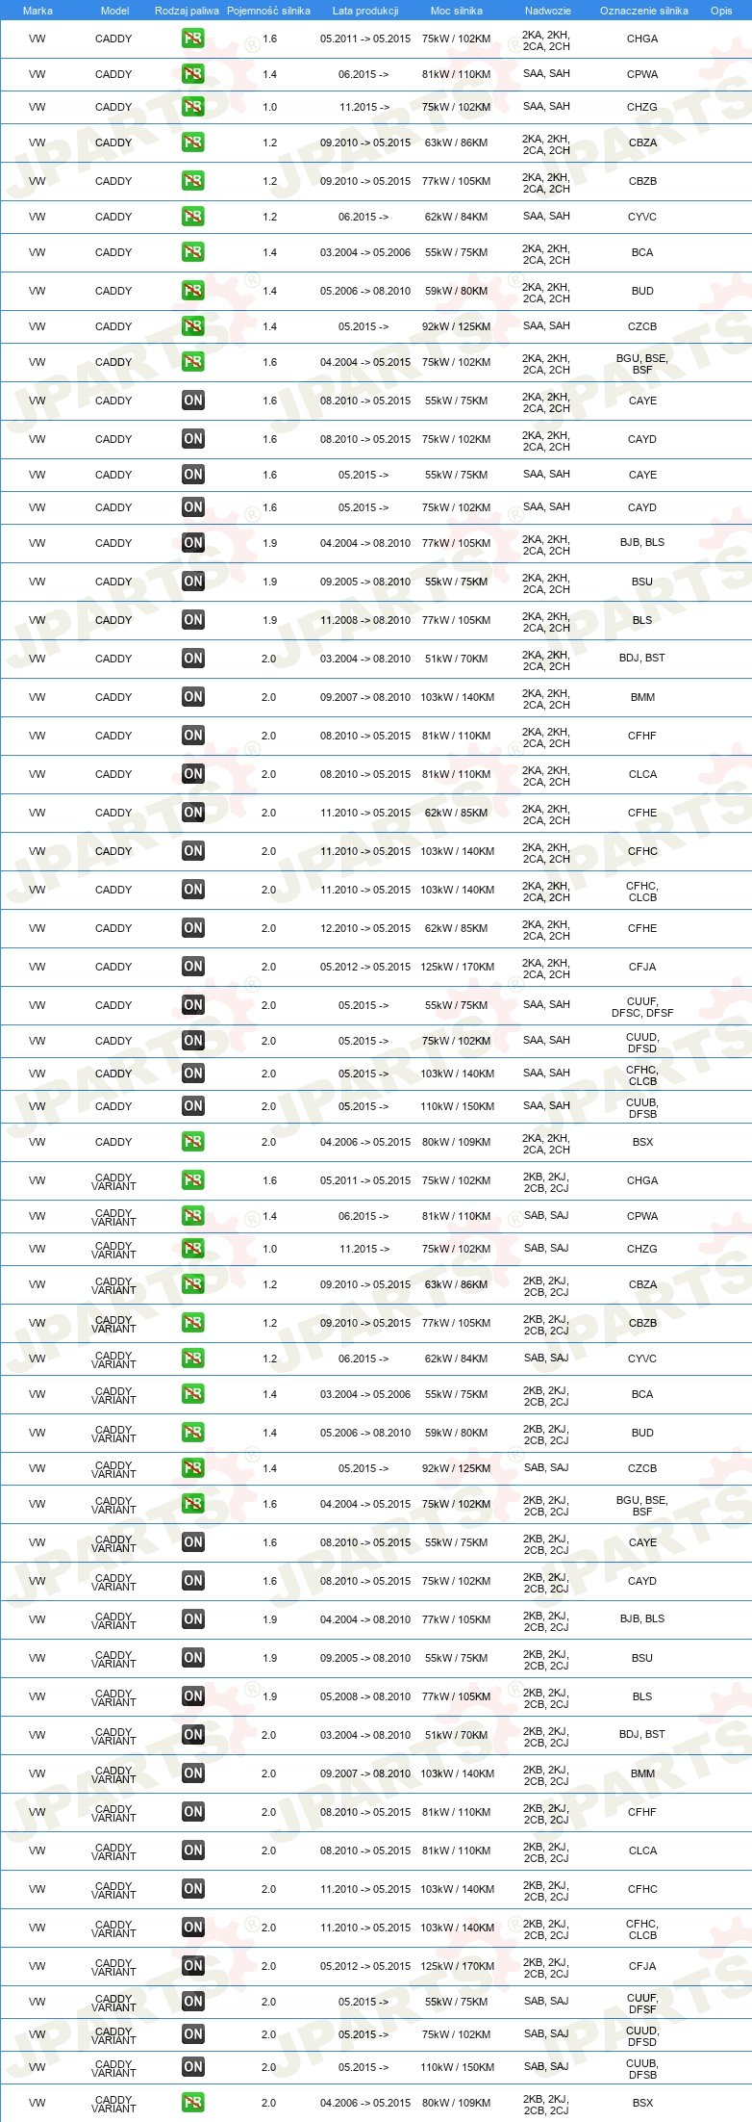
Task: Click the PB icon in CADDY VARIANT BSX row
Action: [193, 2103]
